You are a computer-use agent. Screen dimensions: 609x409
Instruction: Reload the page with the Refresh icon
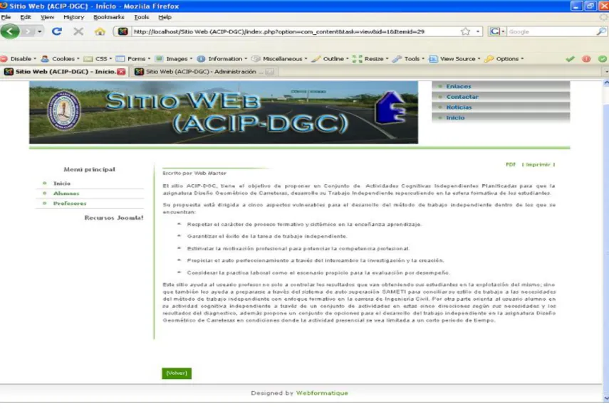click(x=57, y=31)
